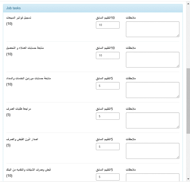Screen dimensions: 190x184
Task: Click notes textarea for مراجعة طلبات الصرف
Action: [x=153, y=120]
